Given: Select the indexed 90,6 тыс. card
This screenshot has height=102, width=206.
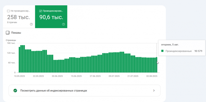Looking at the screenshot, I should 51,17.
